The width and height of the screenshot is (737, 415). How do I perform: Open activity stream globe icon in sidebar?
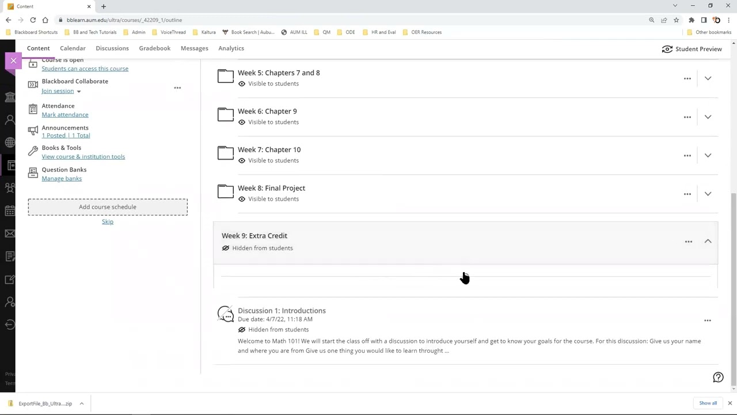(10, 142)
